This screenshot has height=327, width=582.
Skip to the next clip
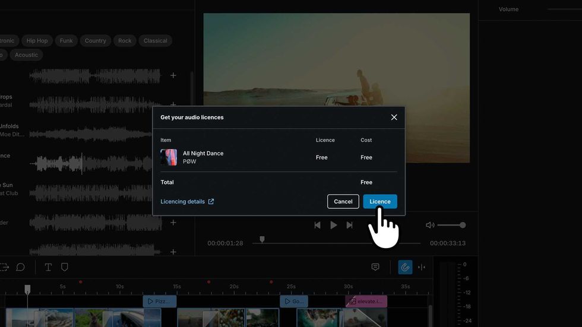(x=350, y=225)
